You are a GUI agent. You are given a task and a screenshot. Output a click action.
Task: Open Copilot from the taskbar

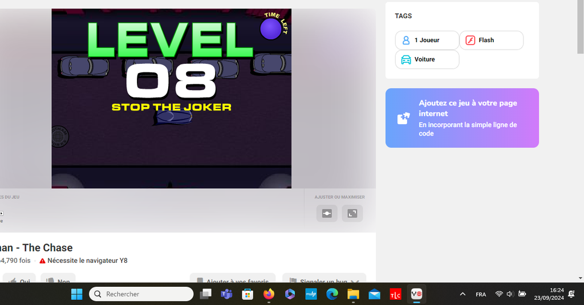(290, 294)
